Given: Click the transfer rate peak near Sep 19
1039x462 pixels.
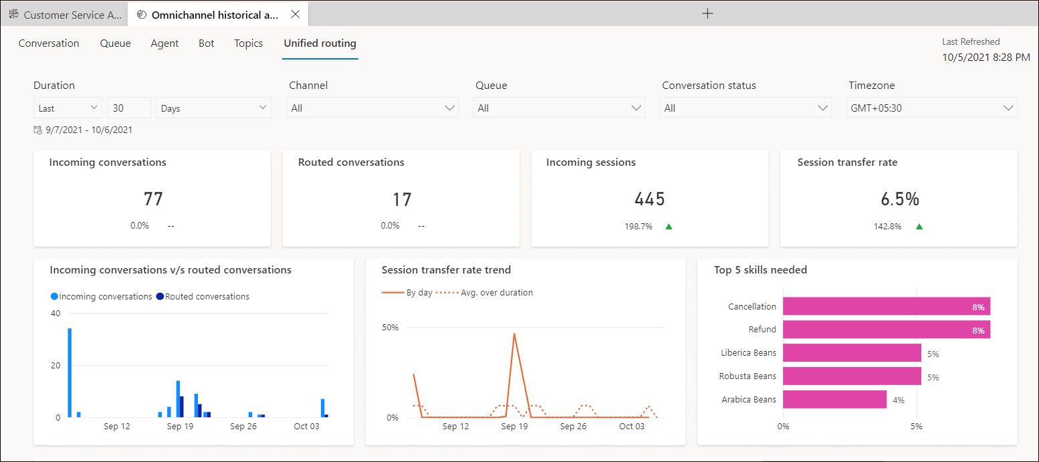Looking at the screenshot, I should (x=514, y=334).
